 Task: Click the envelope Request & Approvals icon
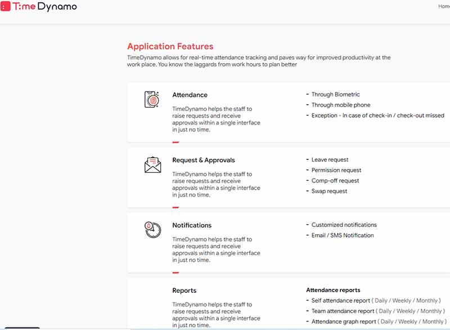(152, 164)
